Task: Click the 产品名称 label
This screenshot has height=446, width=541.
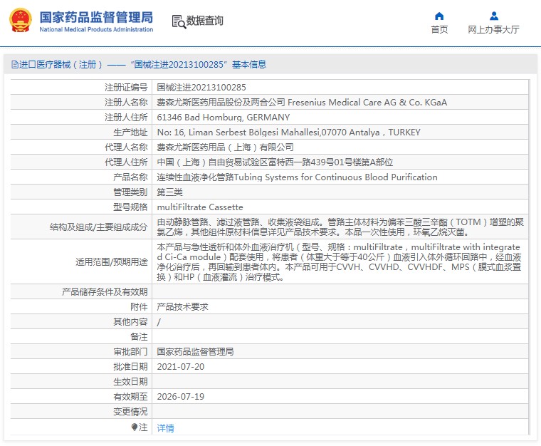Action: (x=130, y=177)
